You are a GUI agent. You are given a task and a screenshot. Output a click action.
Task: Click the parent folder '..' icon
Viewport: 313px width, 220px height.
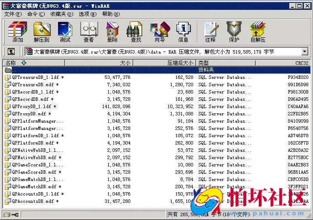[x=8, y=70]
